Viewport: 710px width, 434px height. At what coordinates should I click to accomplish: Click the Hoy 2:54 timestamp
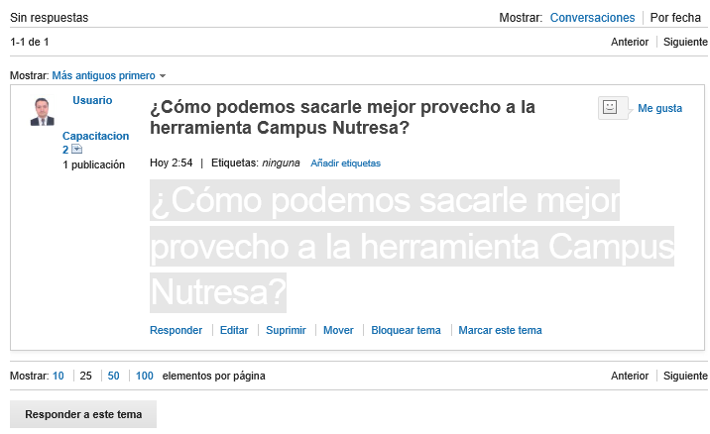(172, 163)
